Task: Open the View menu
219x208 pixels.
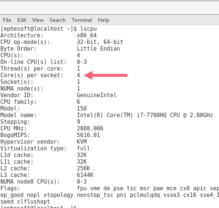Action: point(38,20)
